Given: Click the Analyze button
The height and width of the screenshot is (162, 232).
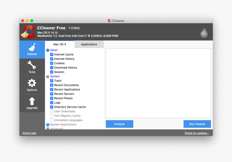Looking at the screenshot, I should (x=120, y=124).
